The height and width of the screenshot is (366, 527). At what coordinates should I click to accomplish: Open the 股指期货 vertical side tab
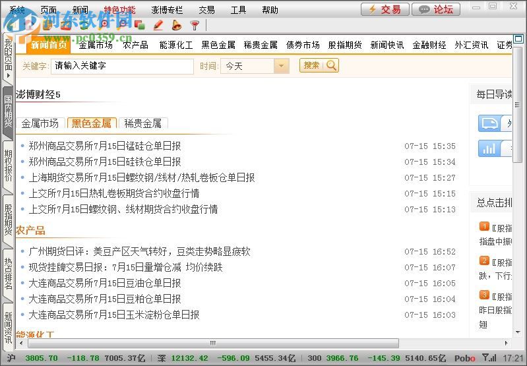pos(8,220)
